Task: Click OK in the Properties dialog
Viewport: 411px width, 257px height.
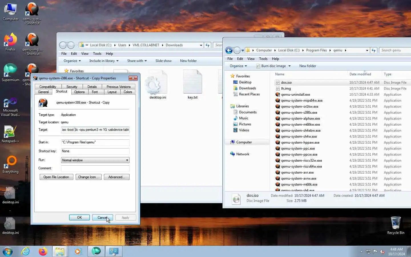Action: click(79, 218)
